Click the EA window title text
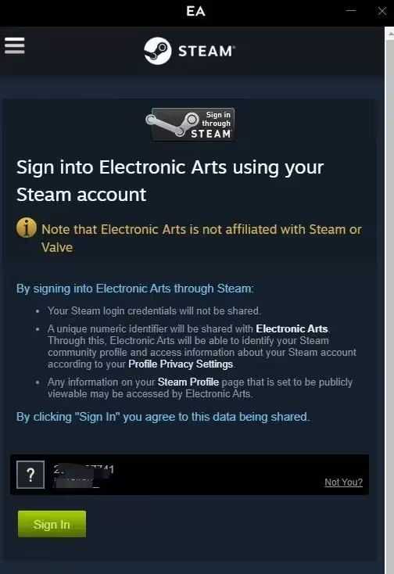This screenshot has height=574, width=394. click(195, 12)
